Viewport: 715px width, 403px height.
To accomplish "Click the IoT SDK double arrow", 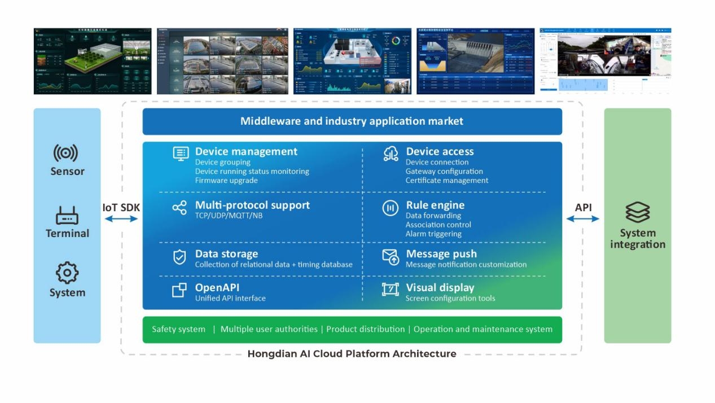I will pos(121,220).
